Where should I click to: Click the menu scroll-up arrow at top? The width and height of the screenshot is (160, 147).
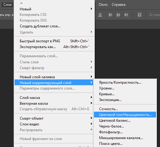click(21, 3)
